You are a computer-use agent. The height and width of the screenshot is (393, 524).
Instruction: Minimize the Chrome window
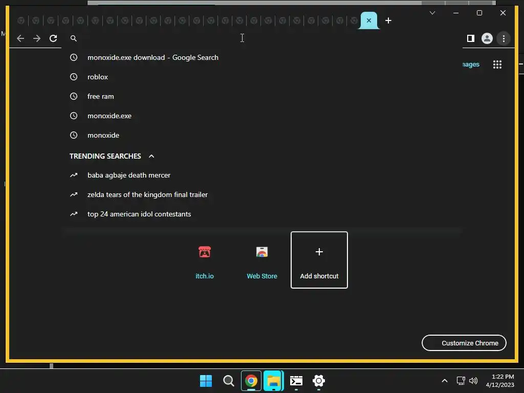click(456, 13)
